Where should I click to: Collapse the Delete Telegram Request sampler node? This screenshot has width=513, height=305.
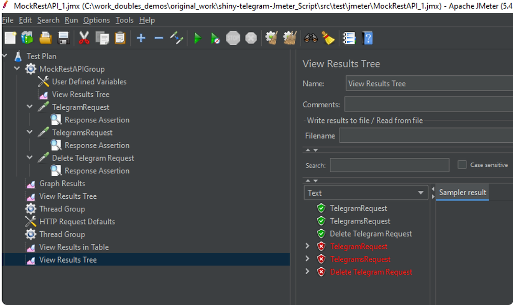pyautogui.click(x=29, y=157)
